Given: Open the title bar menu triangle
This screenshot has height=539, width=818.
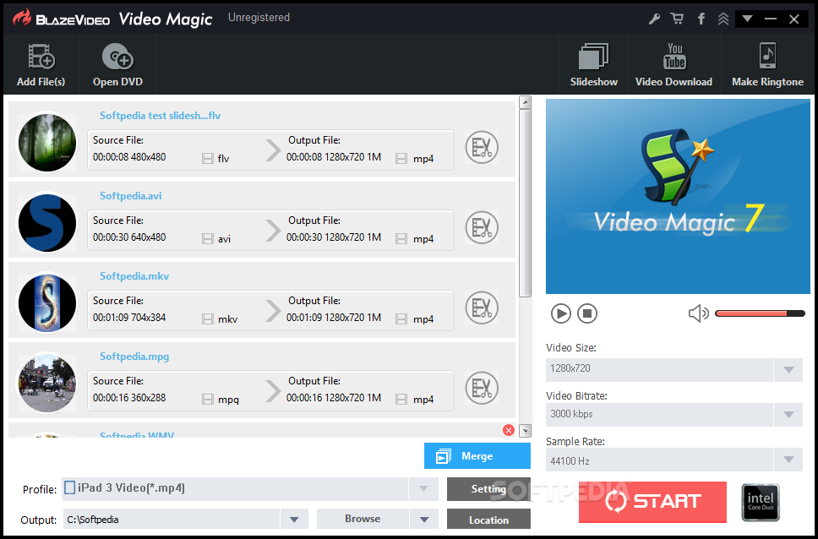Looking at the screenshot, I should [747, 19].
